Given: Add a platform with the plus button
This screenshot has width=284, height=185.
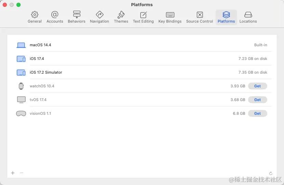Looking at the screenshot, I should tap(13, 173).
